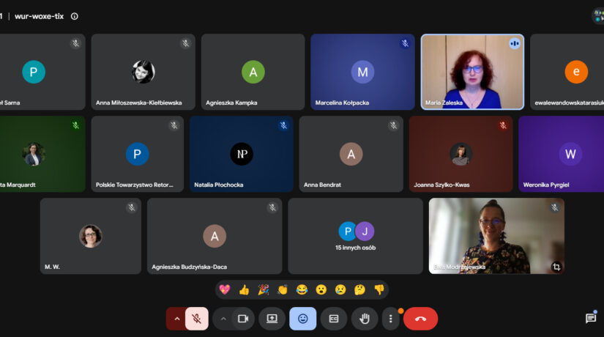
Task: Send the party popper reaction
Action: 263,289
